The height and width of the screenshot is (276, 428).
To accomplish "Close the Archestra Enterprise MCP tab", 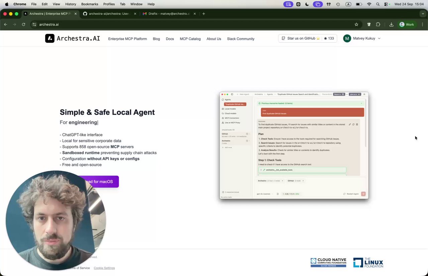I will pyautogui.click(x=76, y=14).
